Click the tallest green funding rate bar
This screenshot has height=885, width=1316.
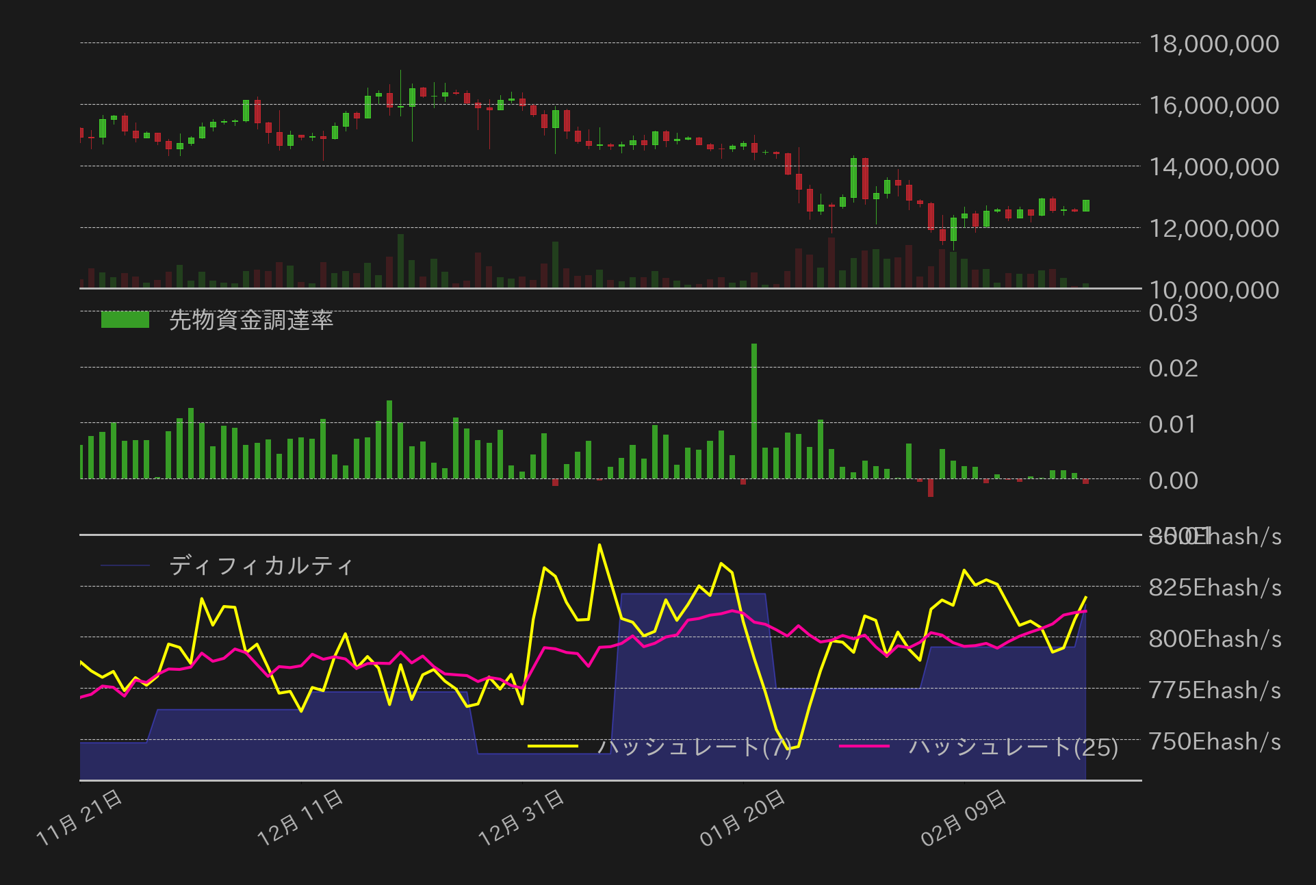tap(754, 411)
